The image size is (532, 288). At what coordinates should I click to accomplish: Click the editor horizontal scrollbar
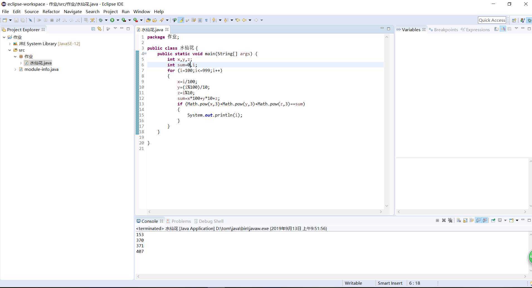pyautogui.click(x=265, y=212)
